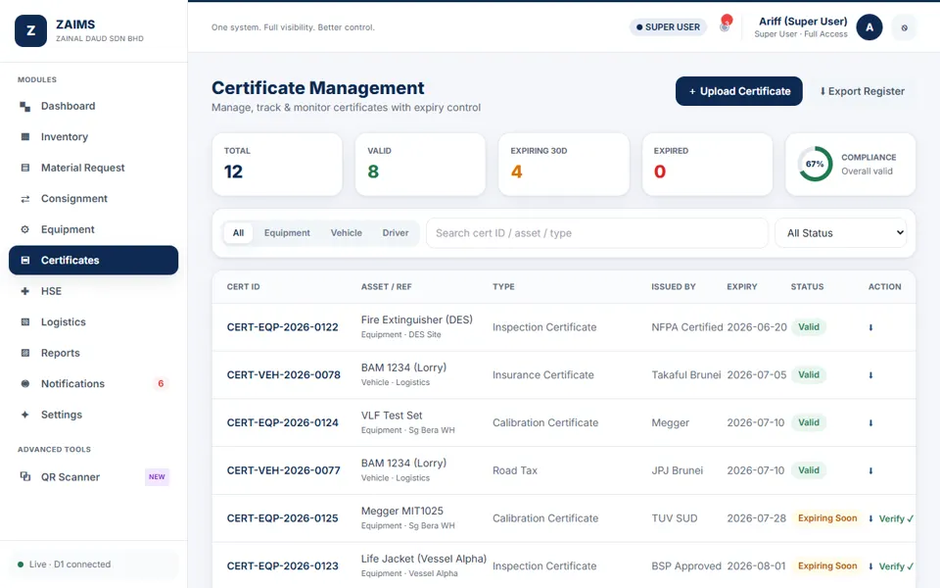
Task: Click the Valid certificates card
Action: click(420, 165)
